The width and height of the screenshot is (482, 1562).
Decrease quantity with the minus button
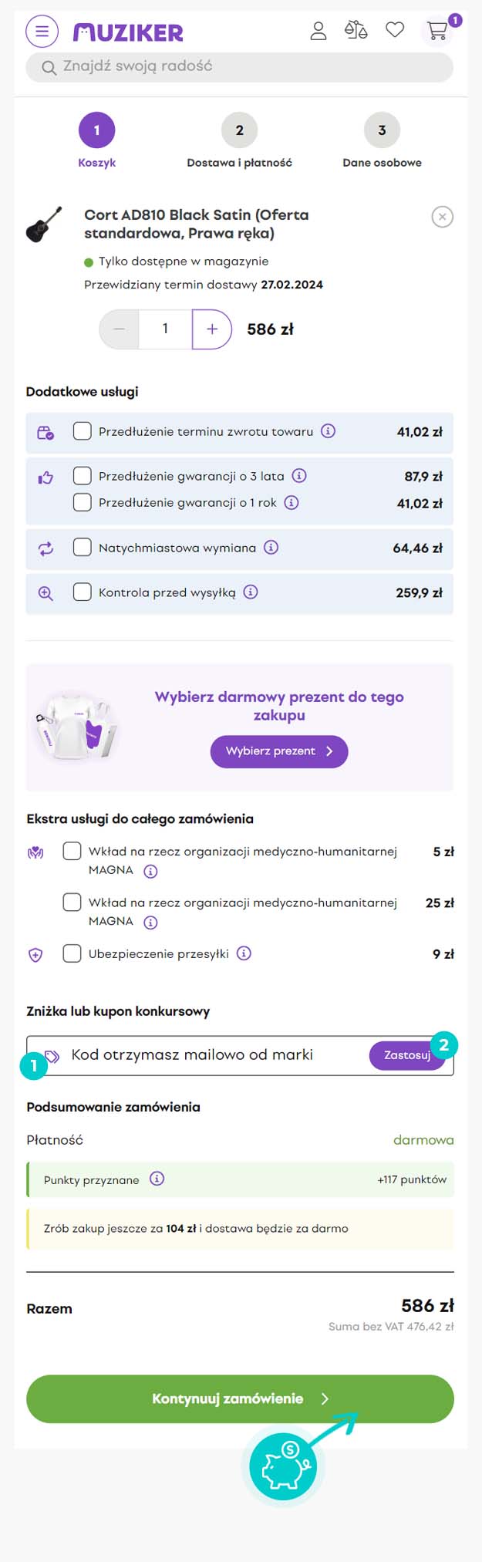point(119,329)
